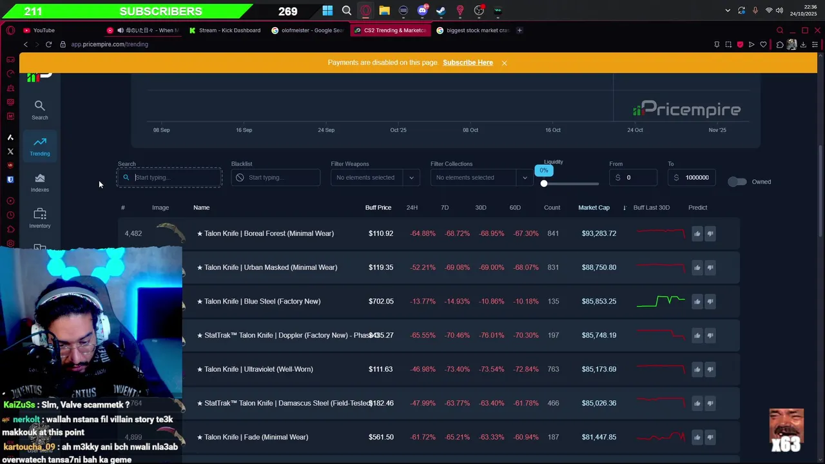Open browser extensions cube icon
The width and height of the screenshot is (825, 464).
[780, 44]
